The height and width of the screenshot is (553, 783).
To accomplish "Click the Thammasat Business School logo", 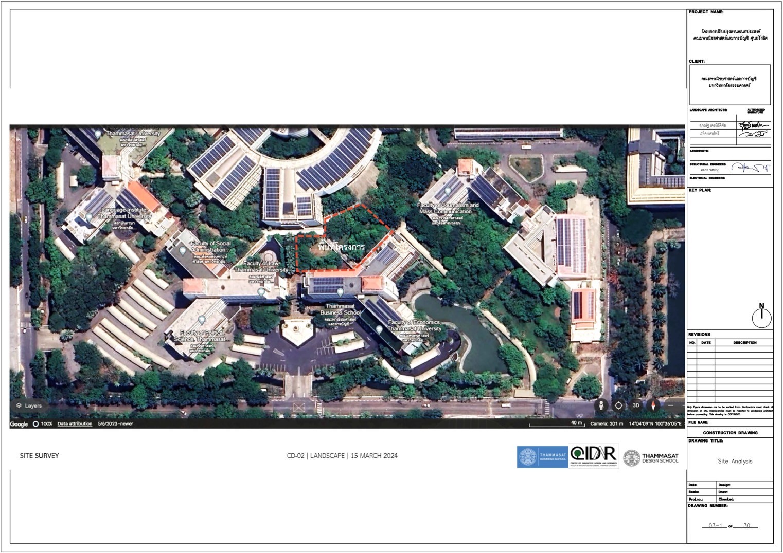I will (542, 457).
